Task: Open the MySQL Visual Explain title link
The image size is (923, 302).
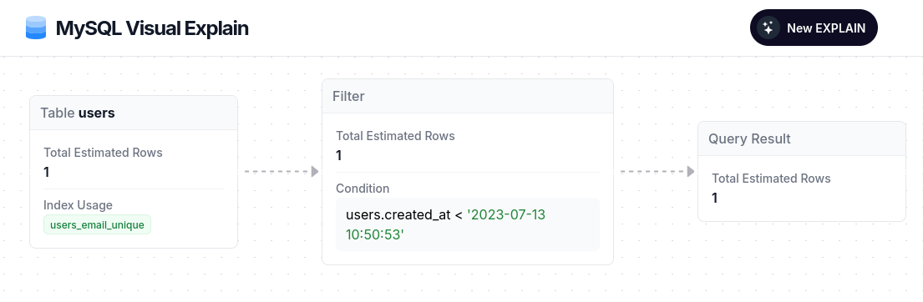Action: (152, 28)
